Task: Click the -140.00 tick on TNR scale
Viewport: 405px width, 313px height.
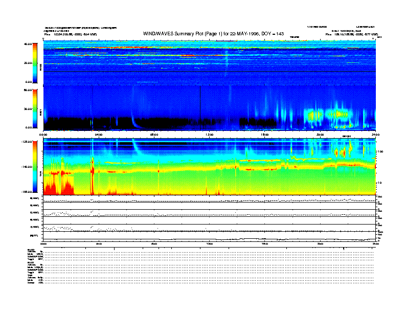Action: 27,167
